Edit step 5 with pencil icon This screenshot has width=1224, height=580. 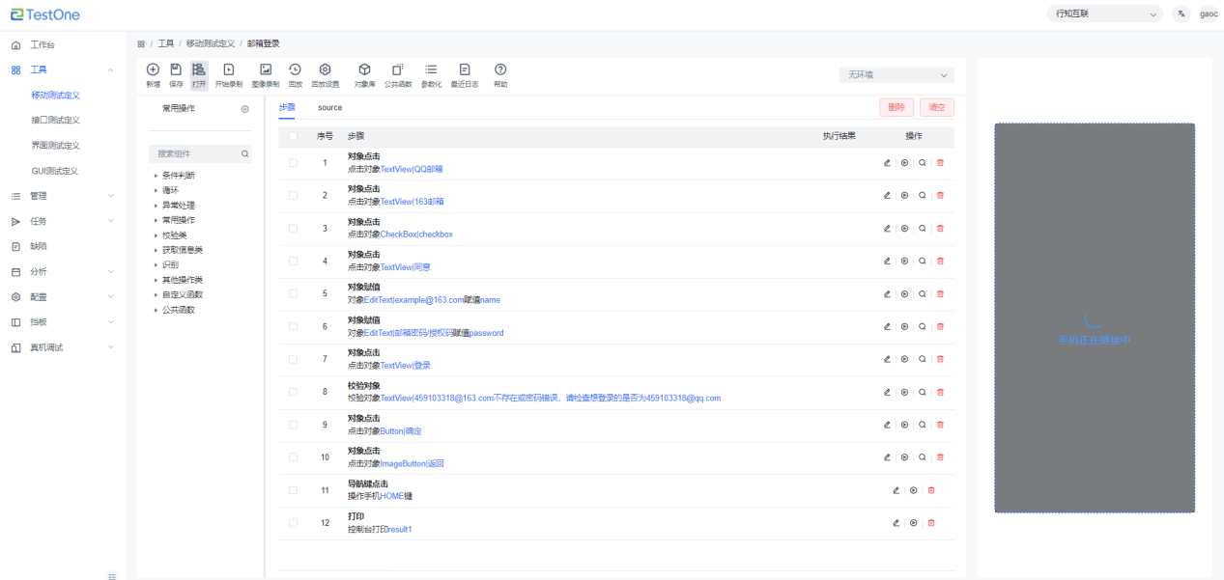(x=887, y=293)
